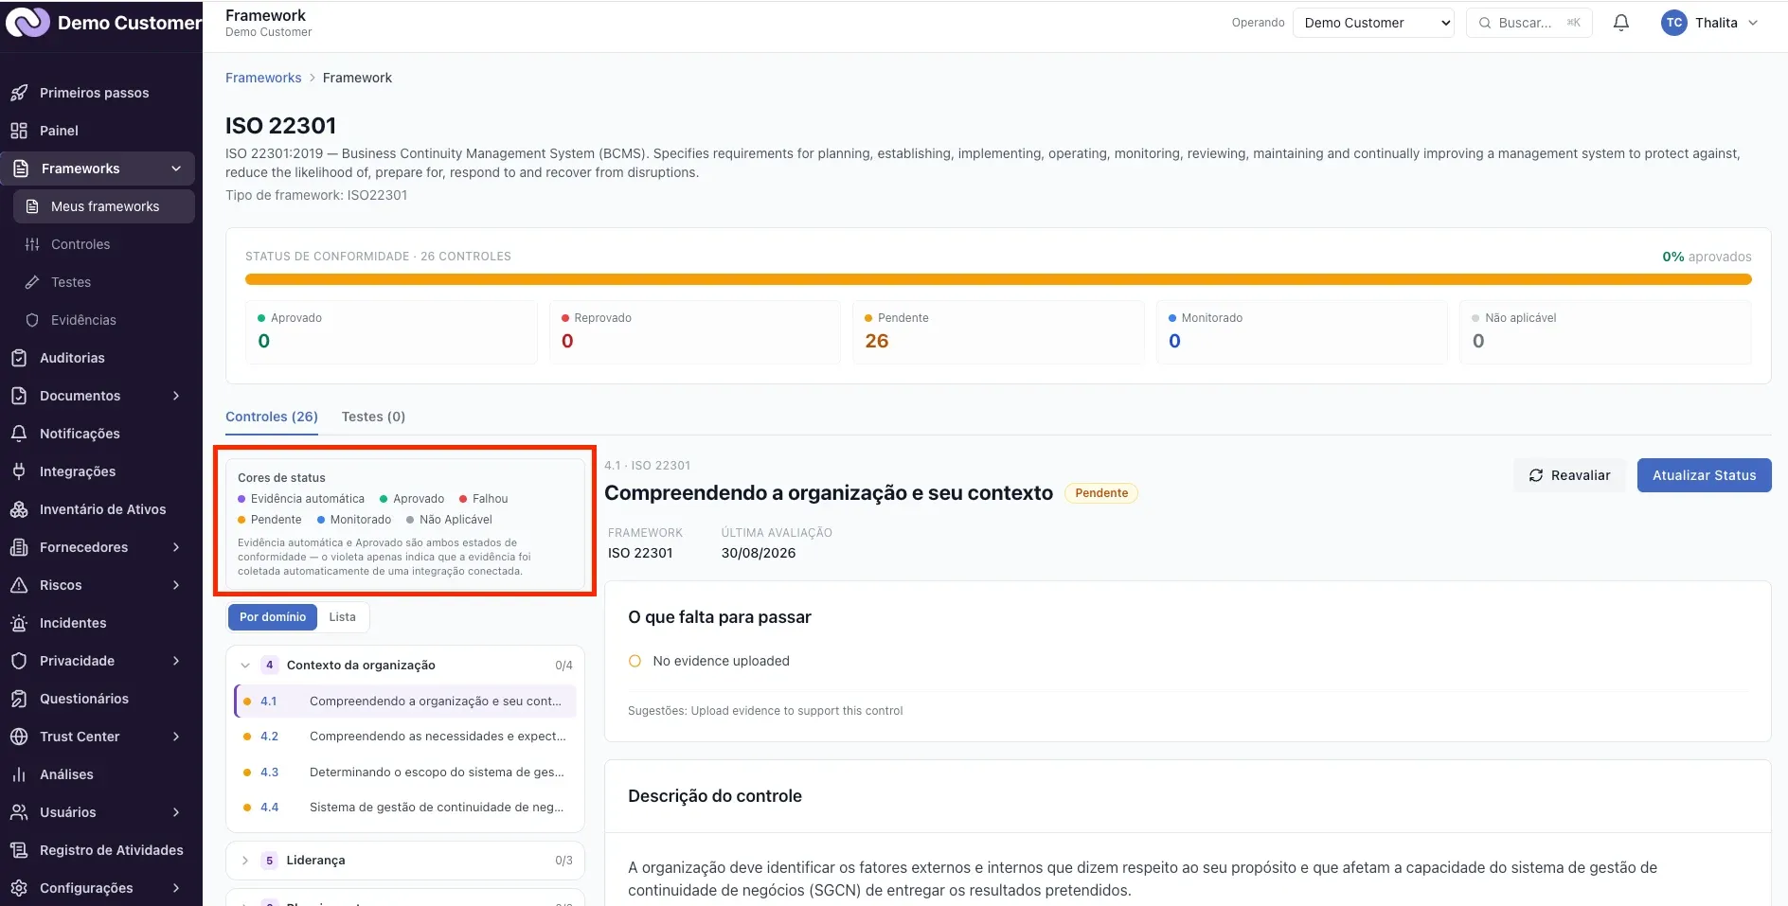Image resolution: width=1788 pixels, height=906 pixels.
Task: Open Testes pencil icon in sidebar
Action: [x=32, y=282]
